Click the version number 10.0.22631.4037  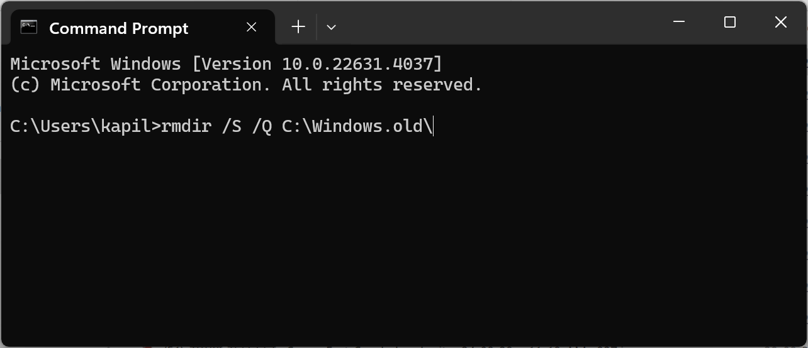pos(357,64)
